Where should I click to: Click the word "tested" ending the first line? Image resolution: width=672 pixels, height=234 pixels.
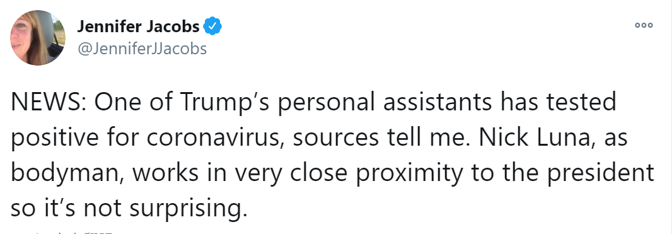pyautogui.click(x=579, y=102)
